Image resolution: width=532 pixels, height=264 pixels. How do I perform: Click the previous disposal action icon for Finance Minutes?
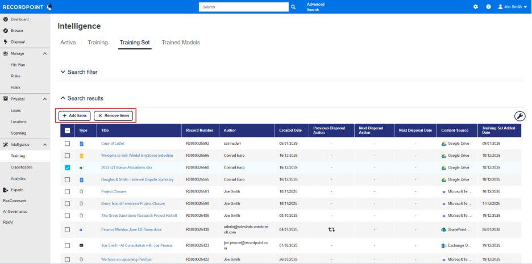tap(331, 229)
